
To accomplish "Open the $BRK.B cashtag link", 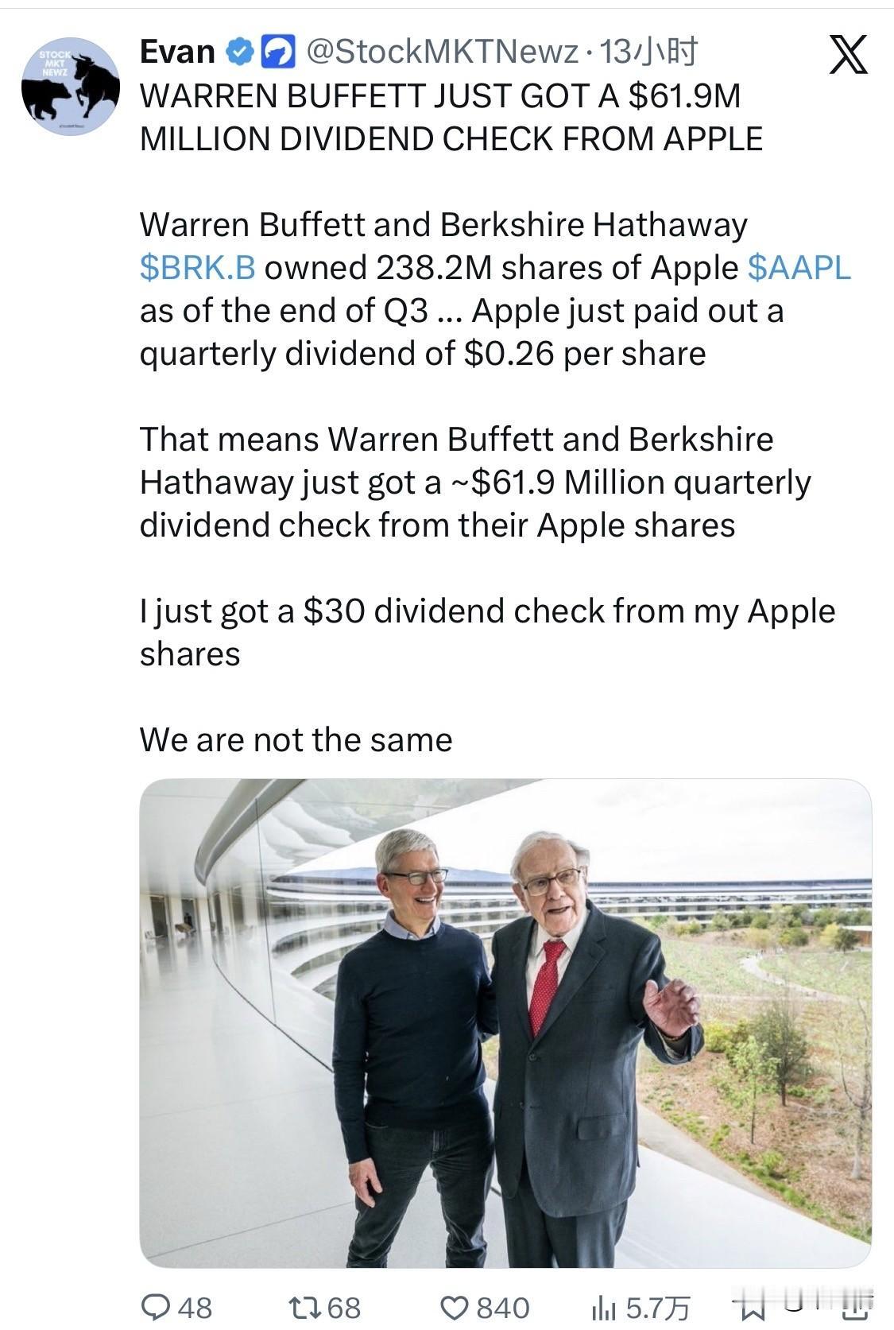I will (197, 268).
